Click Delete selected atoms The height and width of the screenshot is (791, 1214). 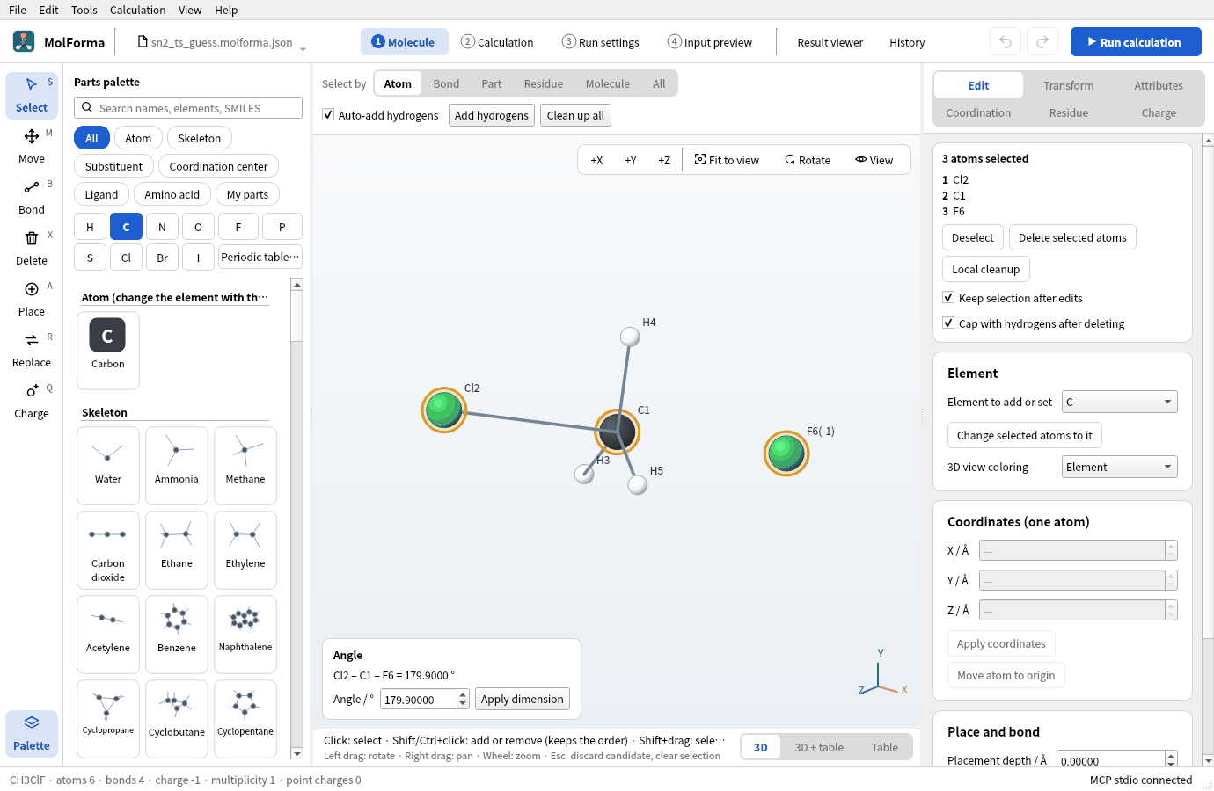click(x=1072, y=237)
